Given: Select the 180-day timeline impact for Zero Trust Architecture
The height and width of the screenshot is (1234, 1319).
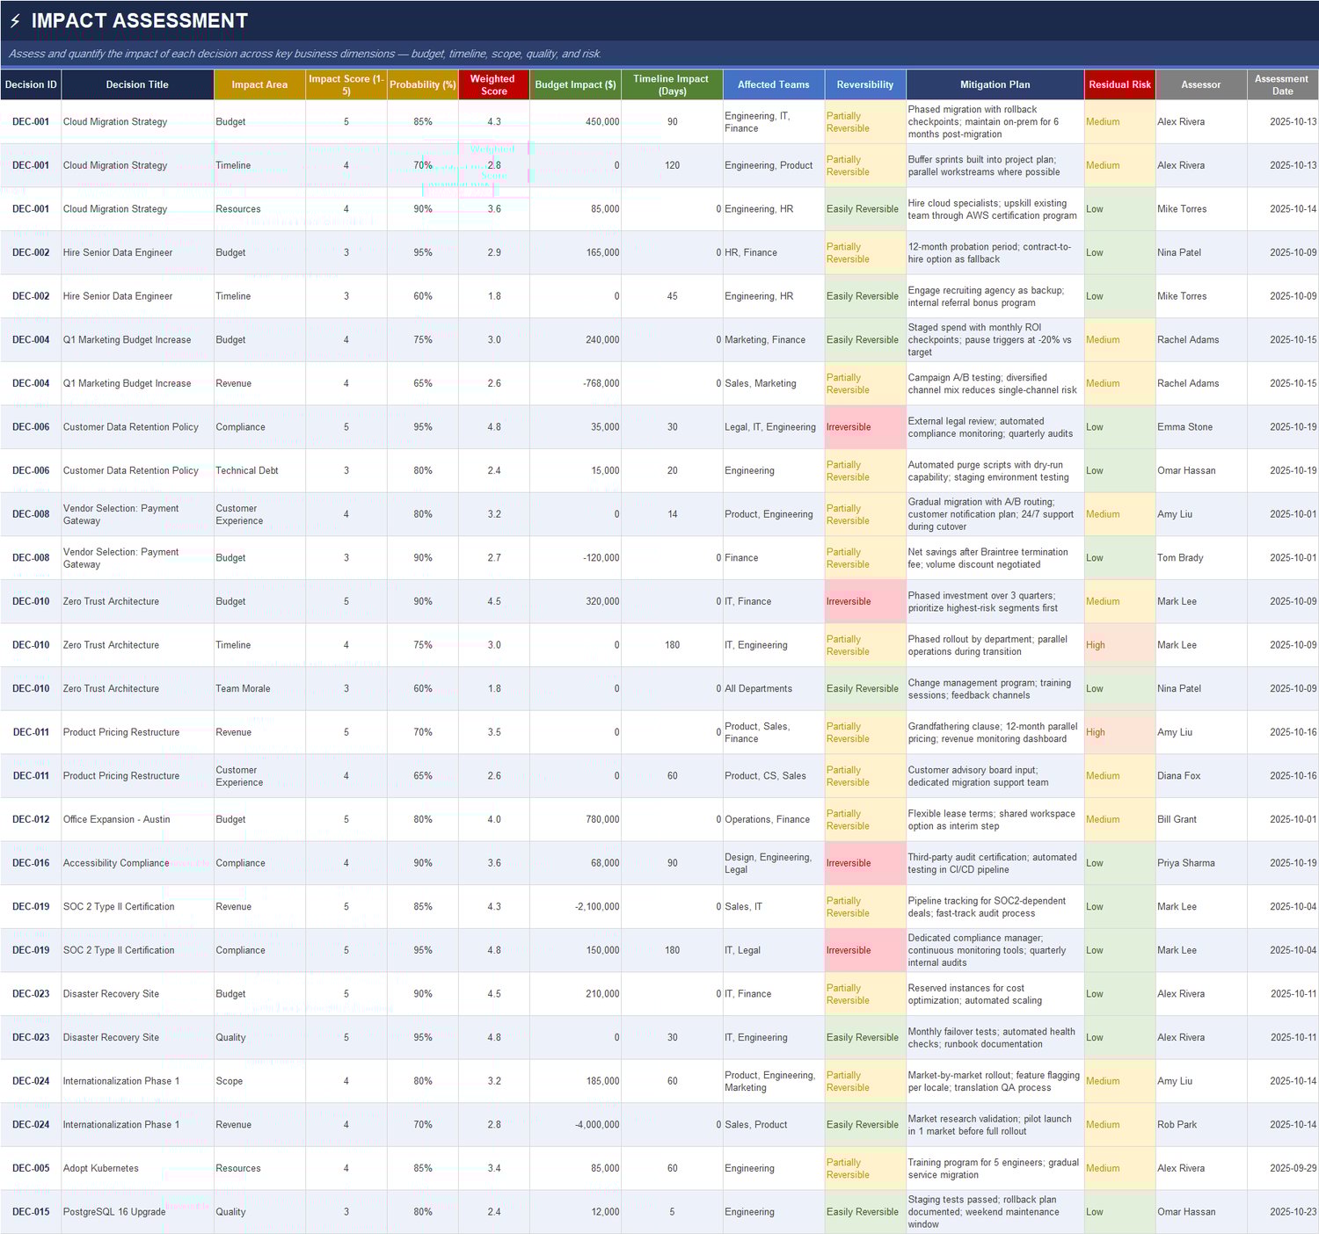Looking at the screenshot, I should point(672,644).
